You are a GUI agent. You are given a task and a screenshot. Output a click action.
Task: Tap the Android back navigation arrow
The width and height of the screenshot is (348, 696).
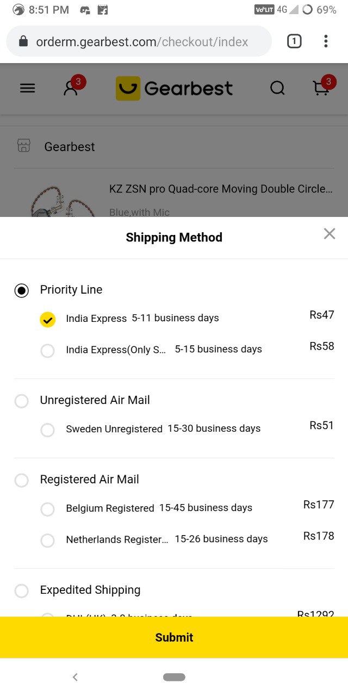pyautogui.click(x=75, y=677)
